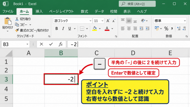
Task: Open font group dialog launcher
Action: point(116,36)
